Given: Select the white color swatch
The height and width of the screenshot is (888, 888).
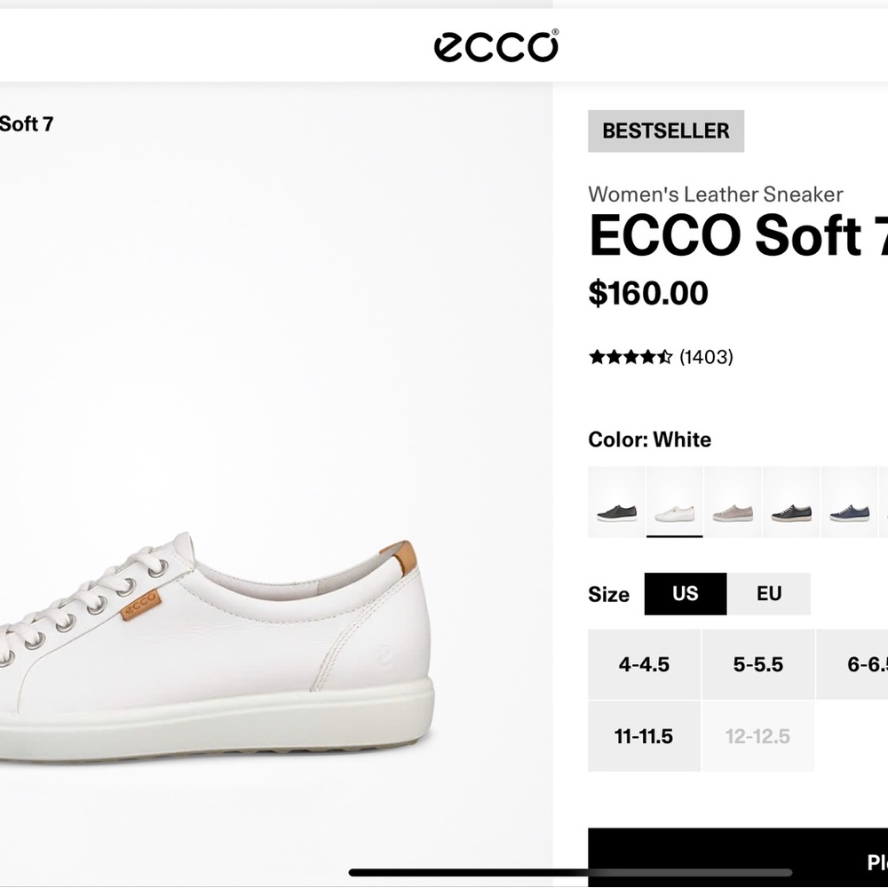Looking at the screenshot, I should [674, 502].
